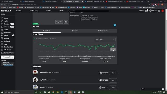
Task: Buy from Volosts for 160,000
Action: click(113, 88)
